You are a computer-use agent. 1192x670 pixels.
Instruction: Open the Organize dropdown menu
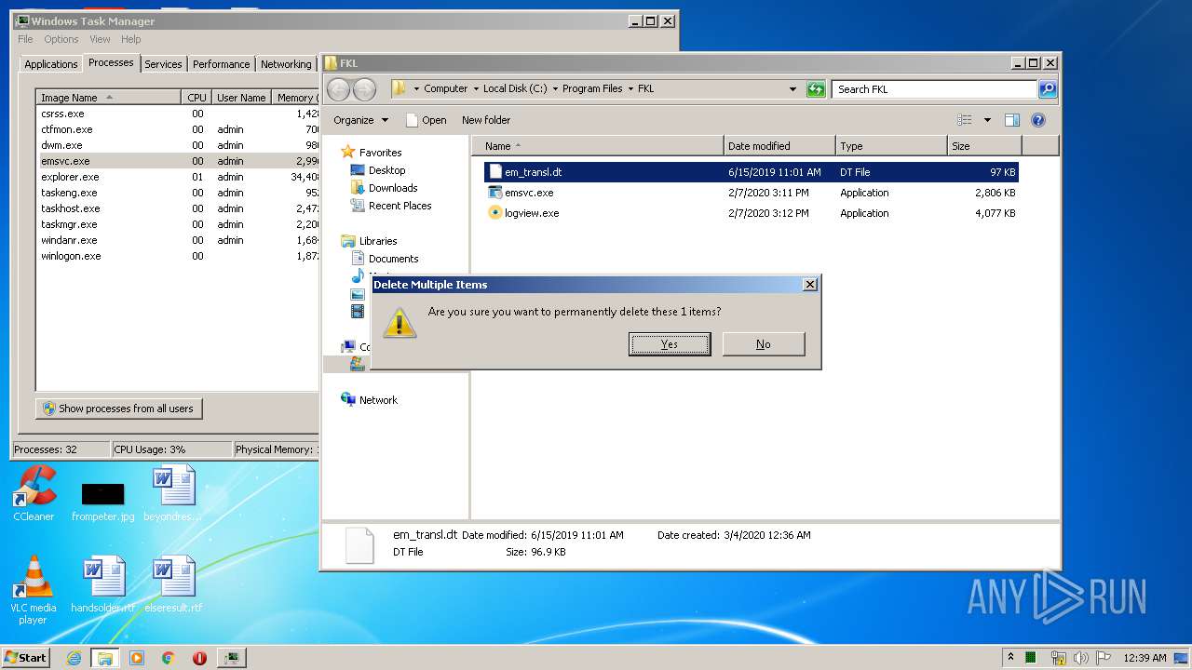tap(361, 120)
